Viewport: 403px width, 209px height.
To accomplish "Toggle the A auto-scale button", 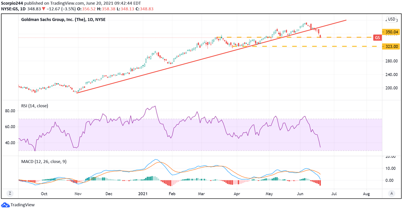I will 391,193.
